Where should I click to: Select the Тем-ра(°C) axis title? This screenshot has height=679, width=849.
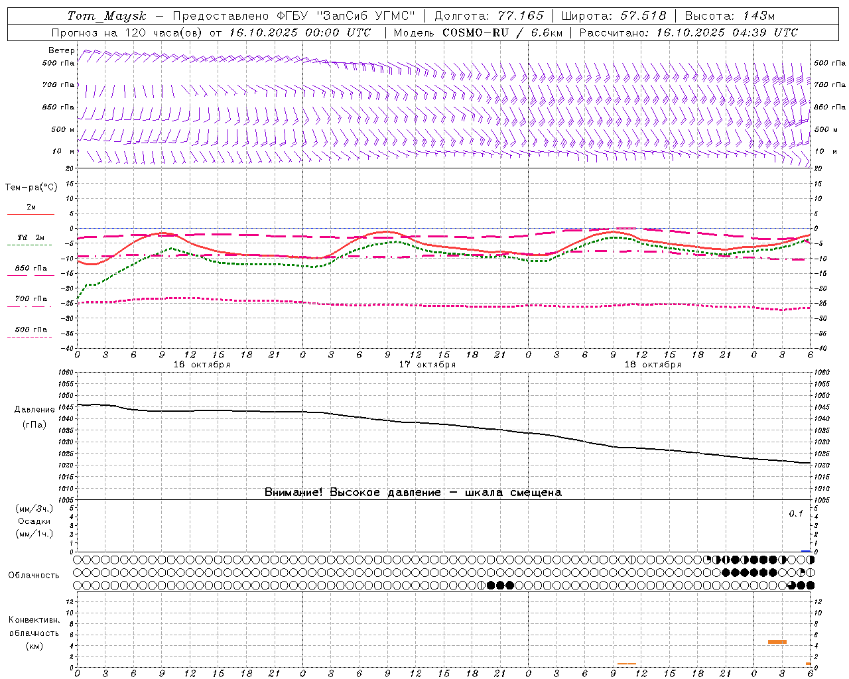point(31,188)
